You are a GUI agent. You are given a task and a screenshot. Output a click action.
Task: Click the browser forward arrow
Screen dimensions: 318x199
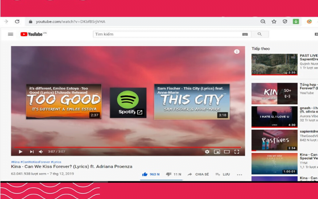point(6,21)
